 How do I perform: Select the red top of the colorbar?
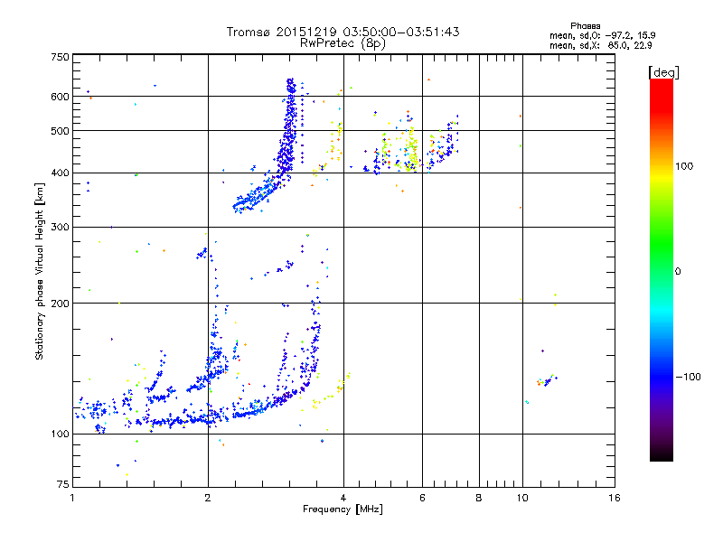[x=662, y=89]
